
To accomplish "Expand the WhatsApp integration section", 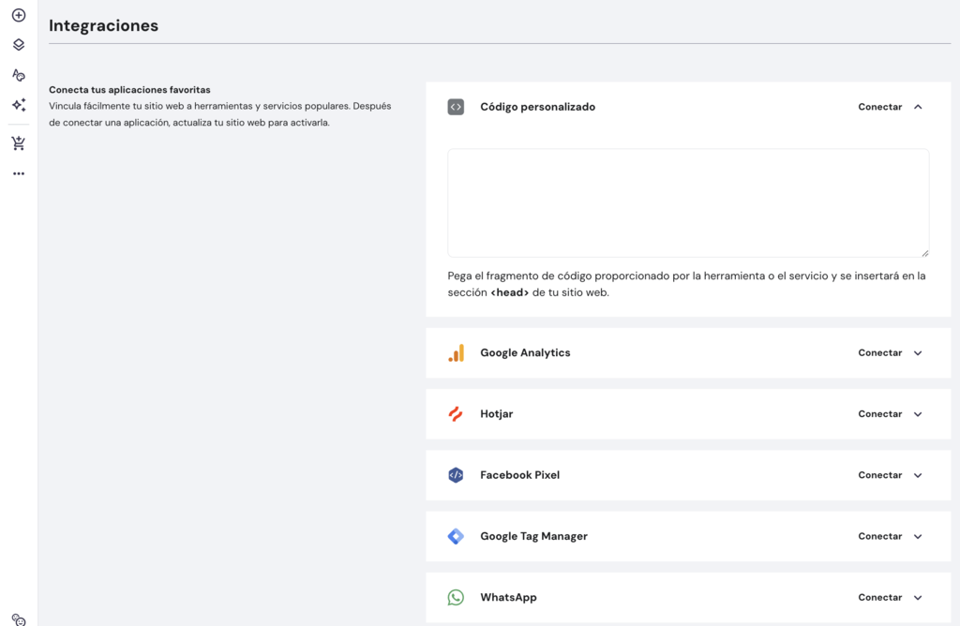I will [x=918, y=597].
